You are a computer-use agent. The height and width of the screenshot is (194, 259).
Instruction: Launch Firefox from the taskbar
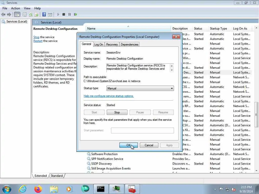tap(38, 189)
